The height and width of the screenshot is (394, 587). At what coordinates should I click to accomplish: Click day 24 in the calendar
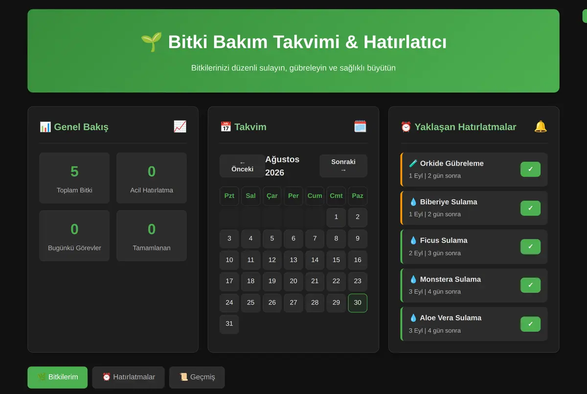click(229, 303)
